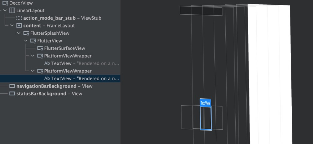Collapse the PlatformViewWrapper containing the highlighted TextView
Image resolution: width=313 pixels, height=144 pixels.
tap(33, 71)
